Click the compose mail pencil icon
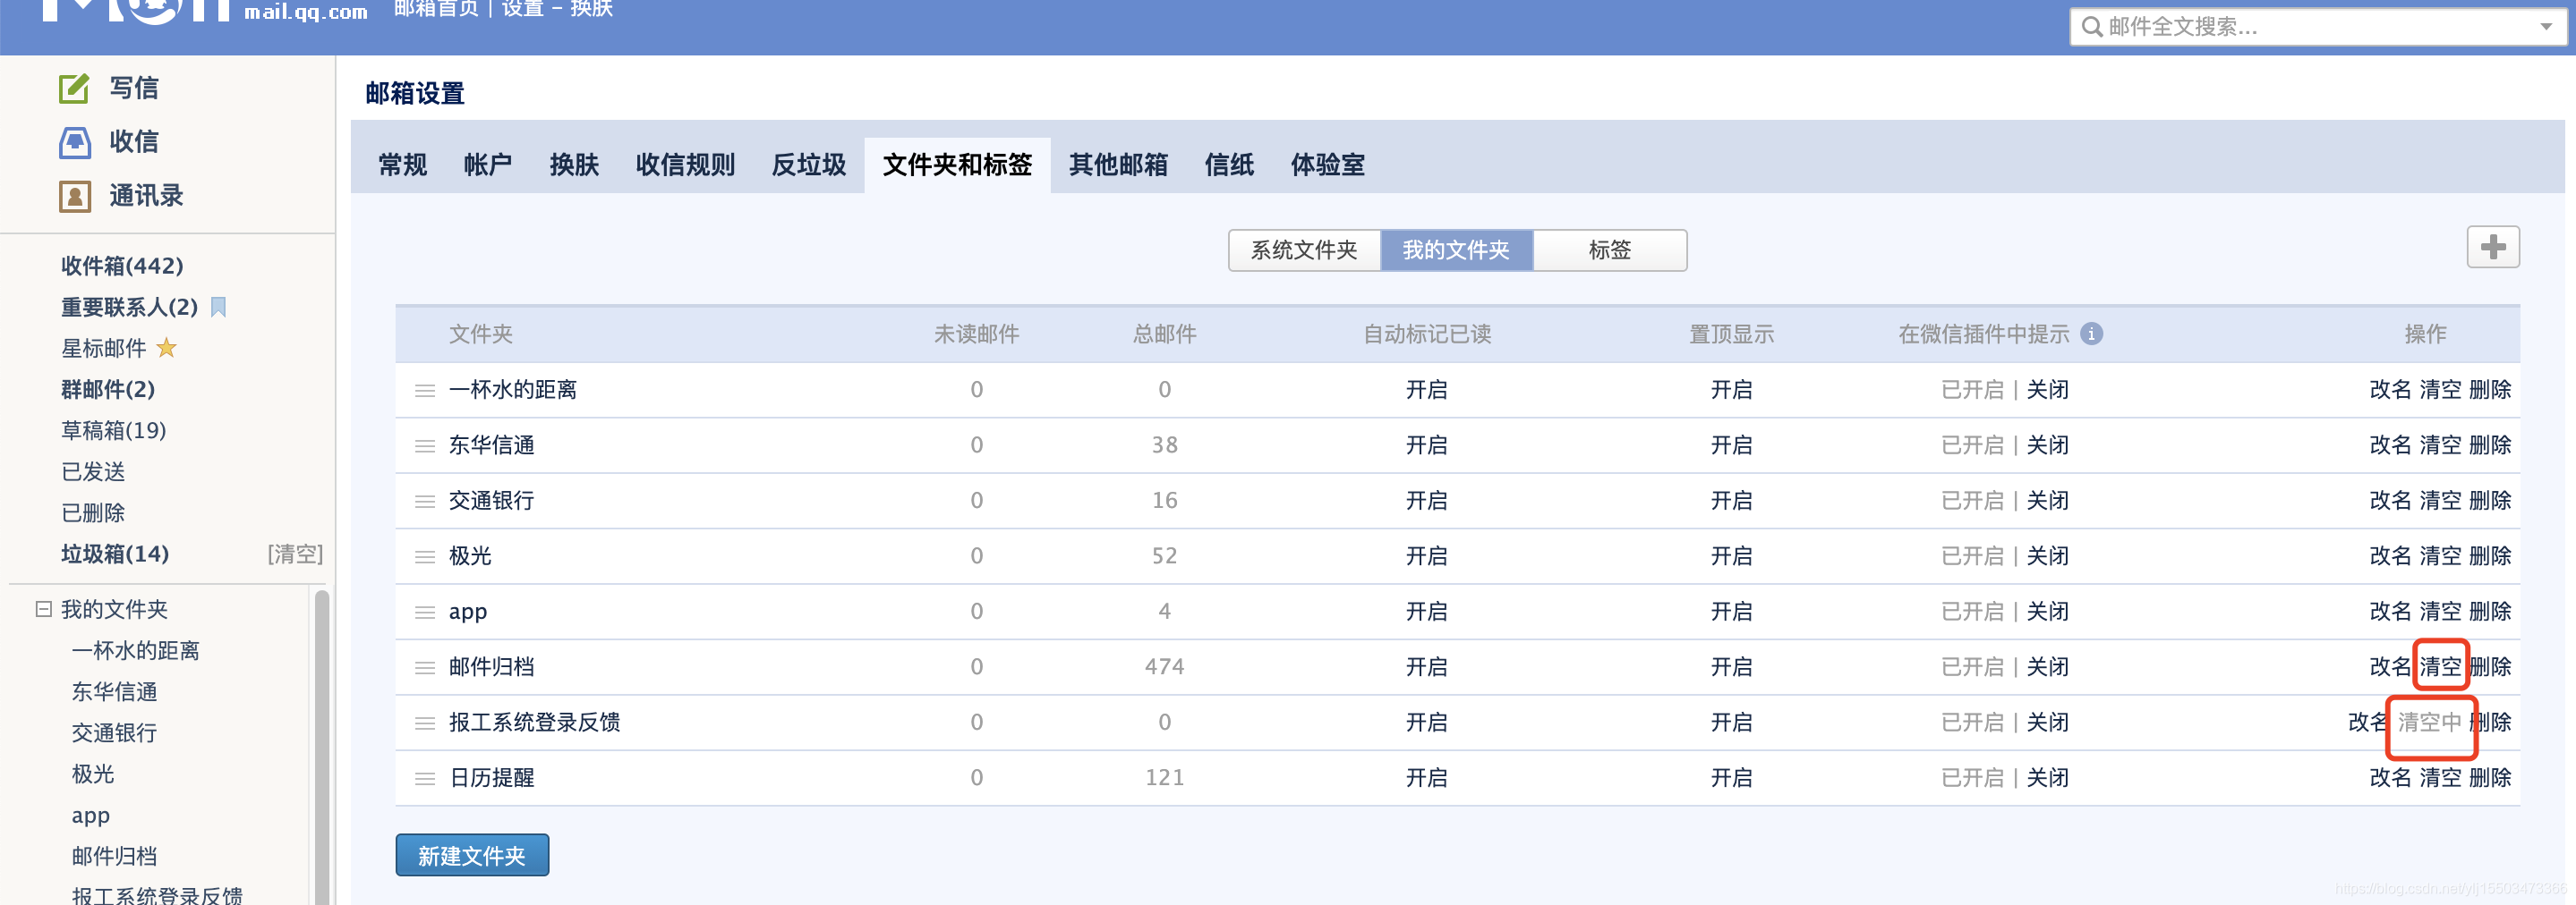 pyautogui.click(x=74, y=89)
